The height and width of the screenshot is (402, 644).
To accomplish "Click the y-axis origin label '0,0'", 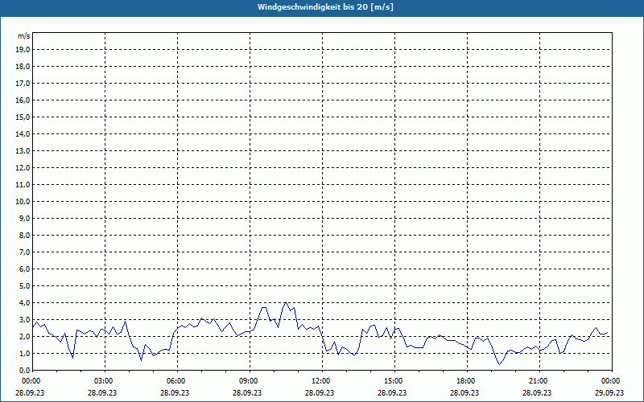I will tap(25, 370).
